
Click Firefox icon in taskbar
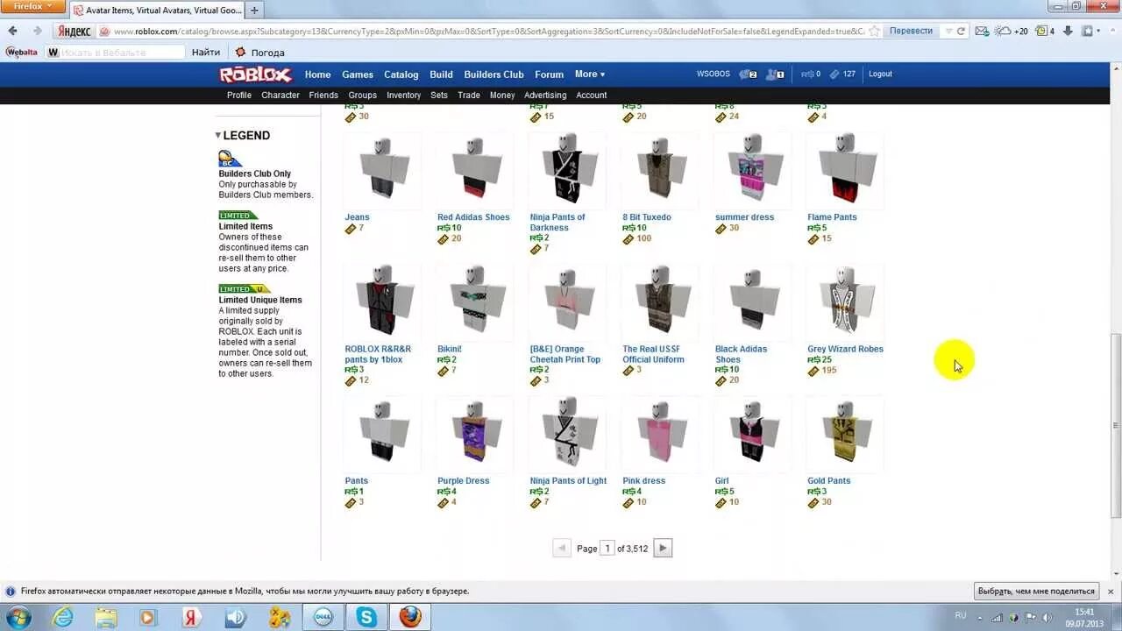[x=409, y=617]
